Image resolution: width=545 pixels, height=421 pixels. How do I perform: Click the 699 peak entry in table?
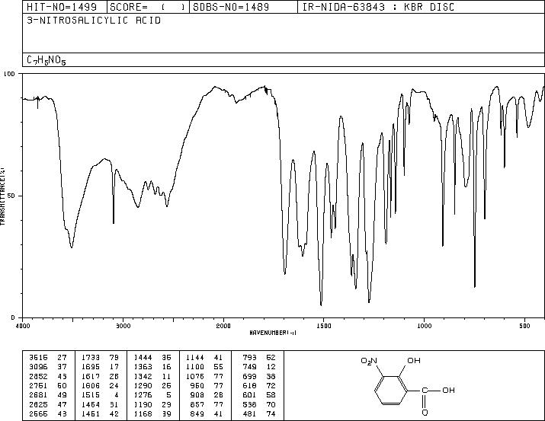click(259, 376)
